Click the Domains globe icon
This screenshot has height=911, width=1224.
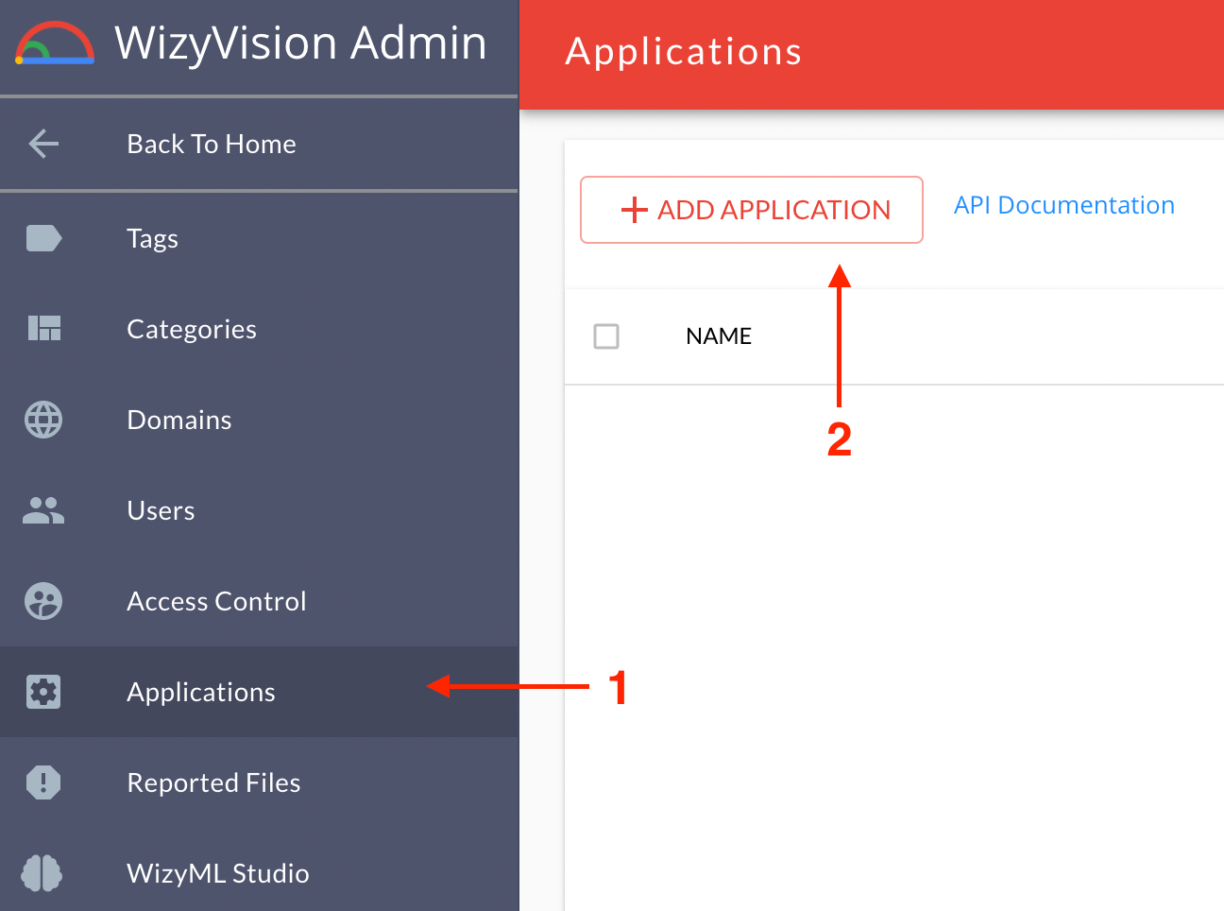[x=43, y=420]
